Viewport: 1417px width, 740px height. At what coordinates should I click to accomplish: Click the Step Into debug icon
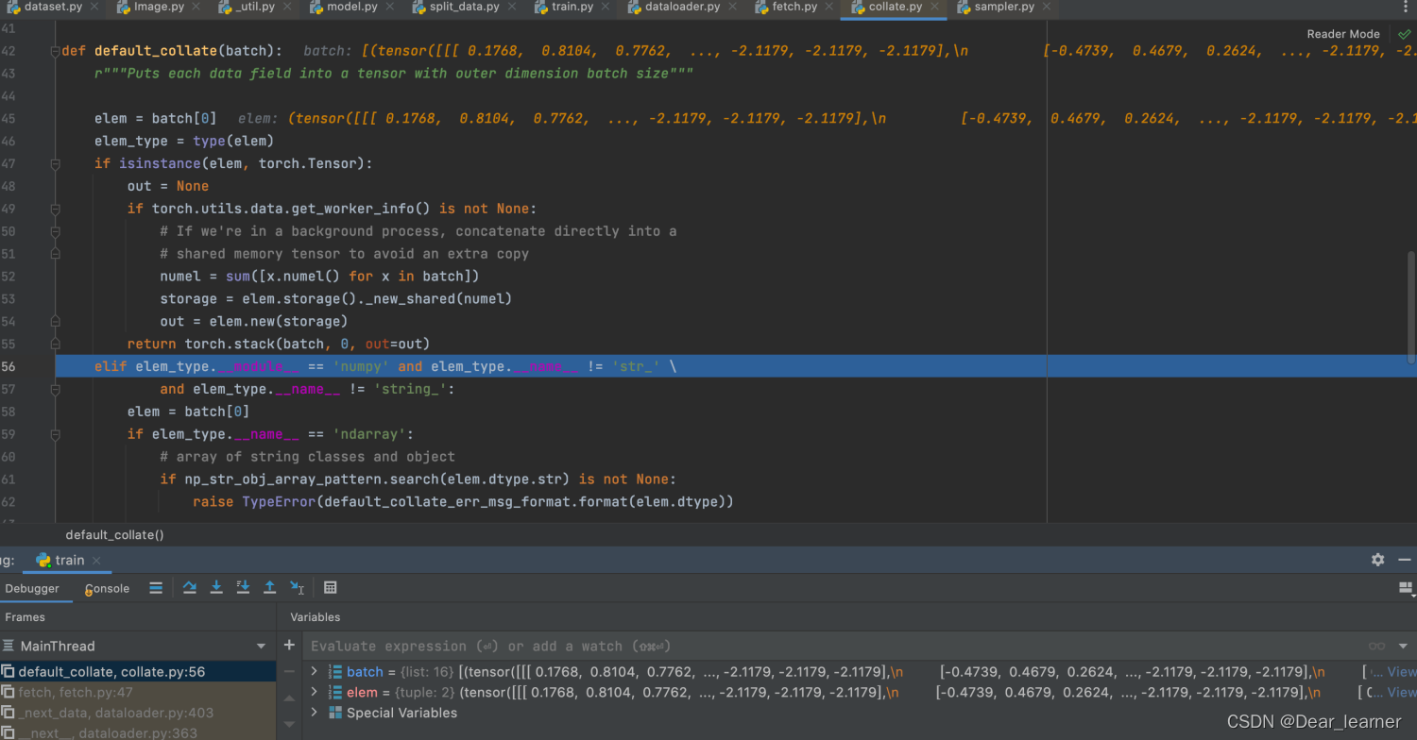216,587
